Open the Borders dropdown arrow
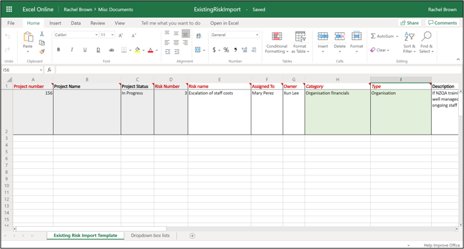 point(130,51)
